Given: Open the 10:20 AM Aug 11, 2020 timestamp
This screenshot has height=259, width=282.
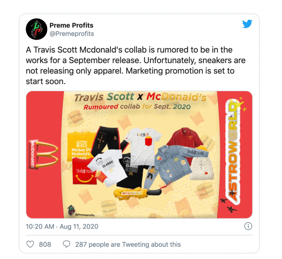Looking at the screenshot, I should [62, 226].
